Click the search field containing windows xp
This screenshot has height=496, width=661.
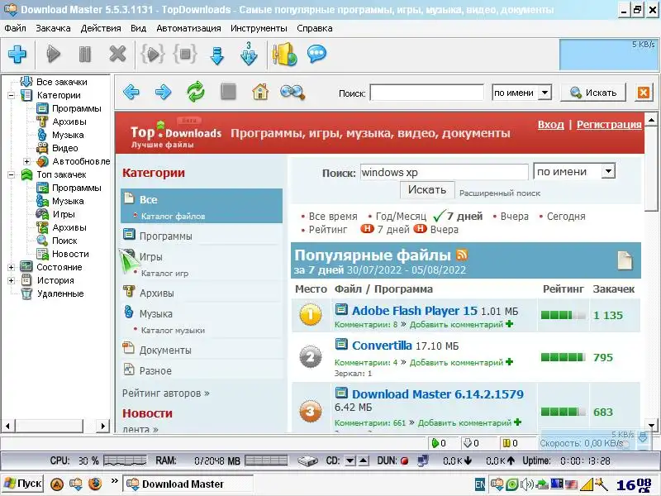[444, 172]
